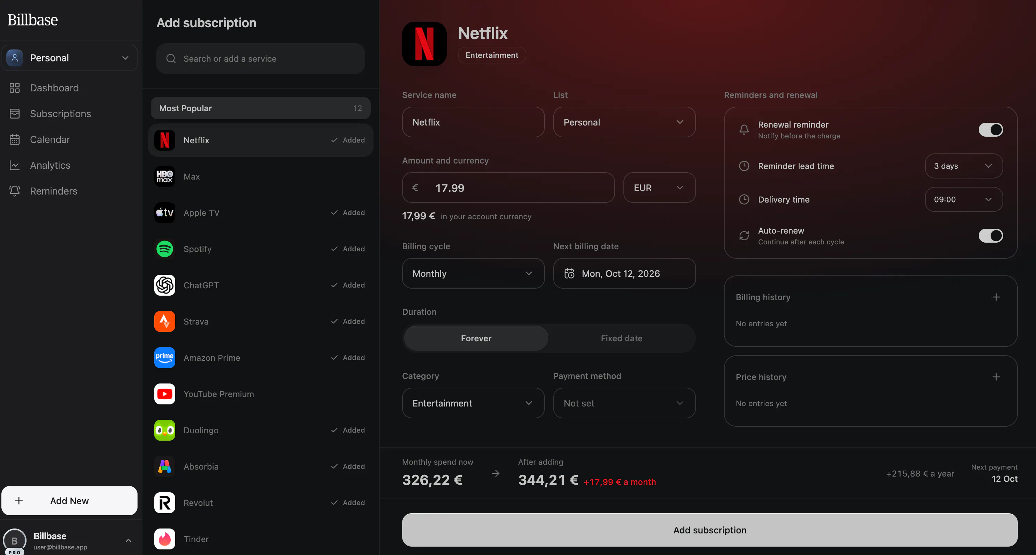Image resolution: width=1036 pixels, height=555 pixels.
Task: Click the Billbase logo
Action: click(x=32, y=20)
